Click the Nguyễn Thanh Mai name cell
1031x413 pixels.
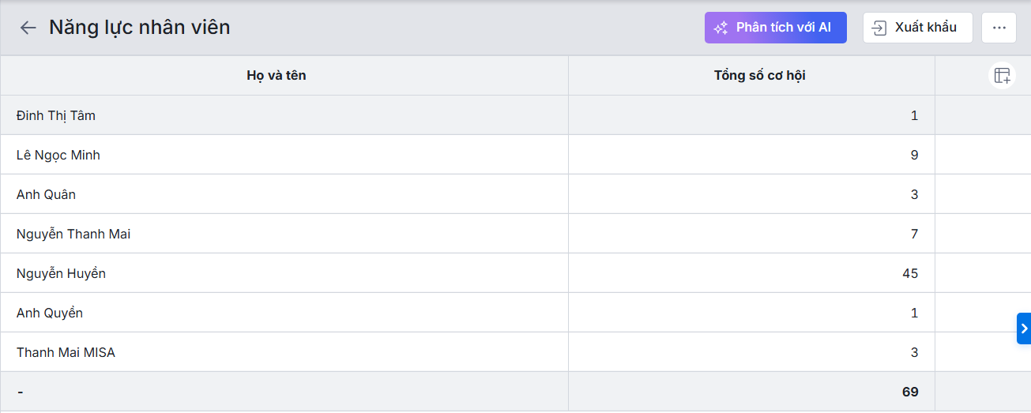point(73,234)
